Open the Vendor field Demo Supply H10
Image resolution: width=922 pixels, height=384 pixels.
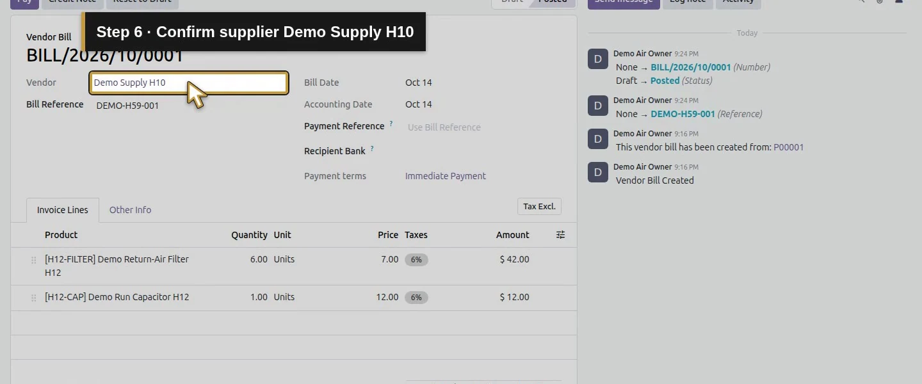point(189,83)
